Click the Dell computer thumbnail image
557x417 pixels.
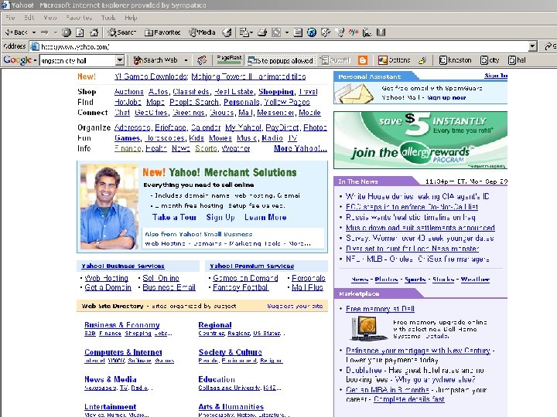pos(367,328)
